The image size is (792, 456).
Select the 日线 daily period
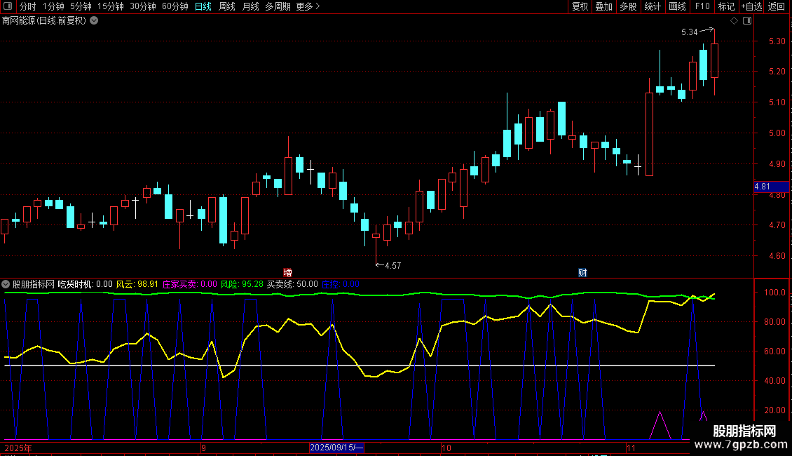[x=203, y=6]
